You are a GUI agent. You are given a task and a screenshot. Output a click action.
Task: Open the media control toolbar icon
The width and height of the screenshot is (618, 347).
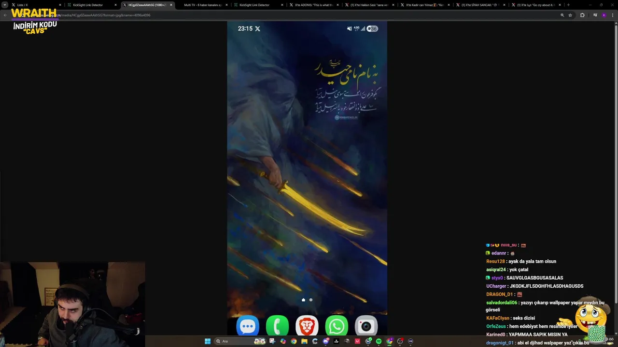[x=595, y=15]
